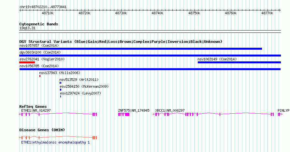Click the left arrow end of the ruler
The image size is (290, 152).
click(20, 10)
